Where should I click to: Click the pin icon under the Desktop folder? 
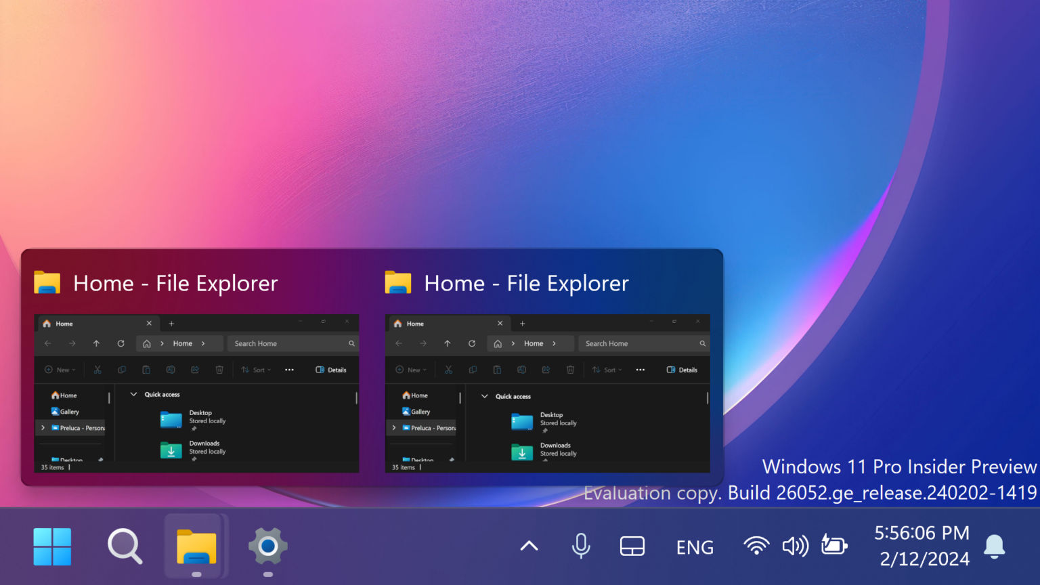tap(194, 429)
